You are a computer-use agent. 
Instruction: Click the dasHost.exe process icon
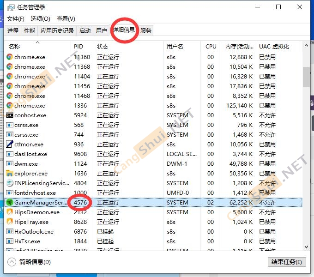[x=10, y=154]
